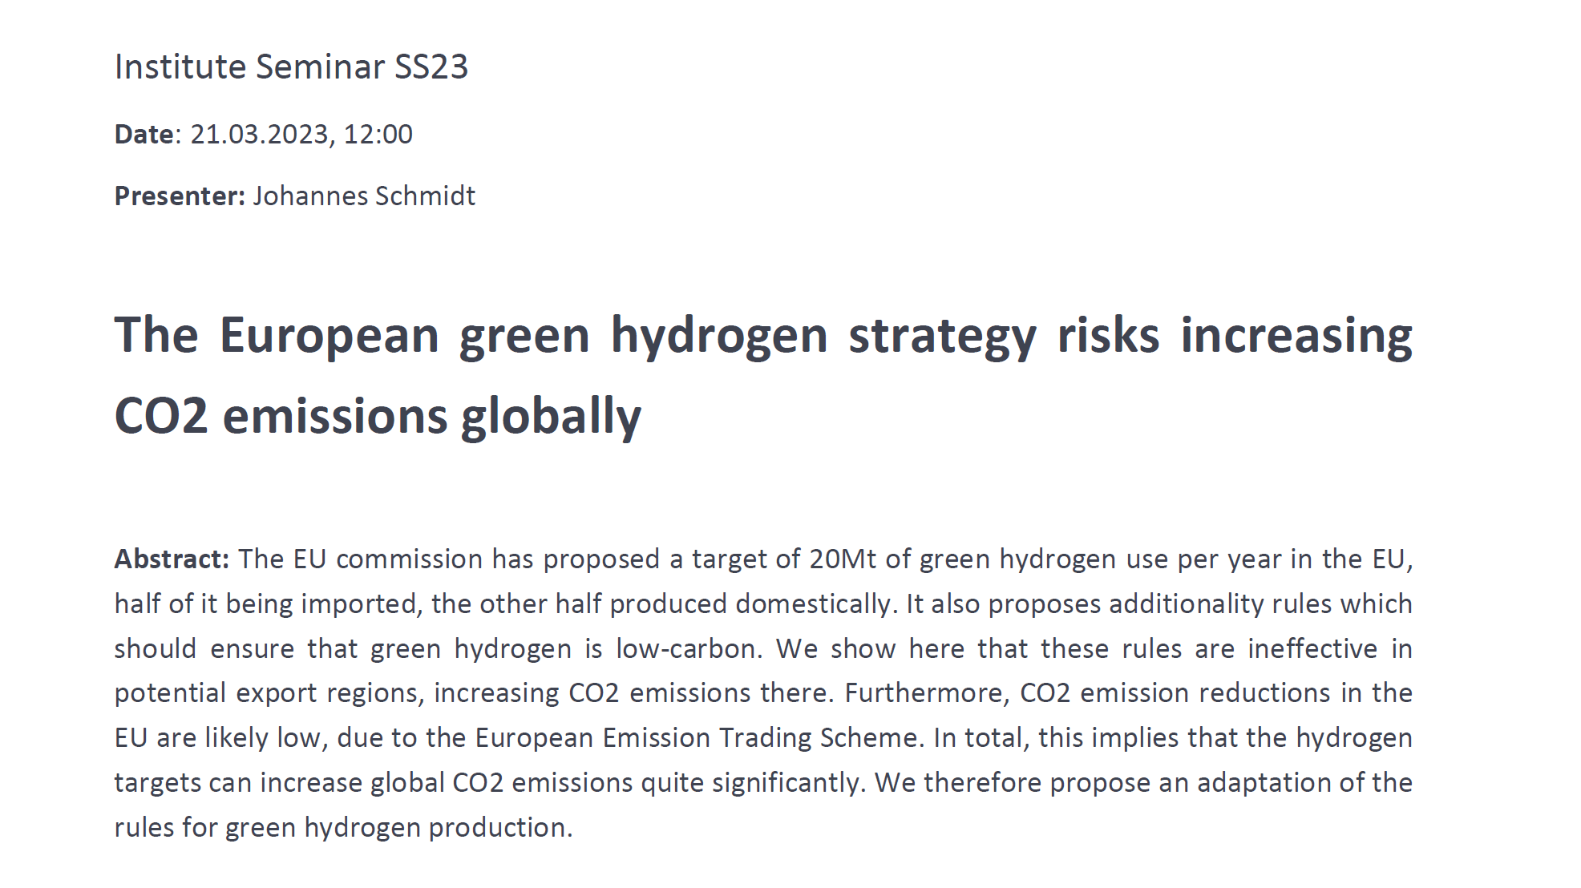Click the word 'increasing' in the title
This screenshot has height=888, width=1581.
1296,337
